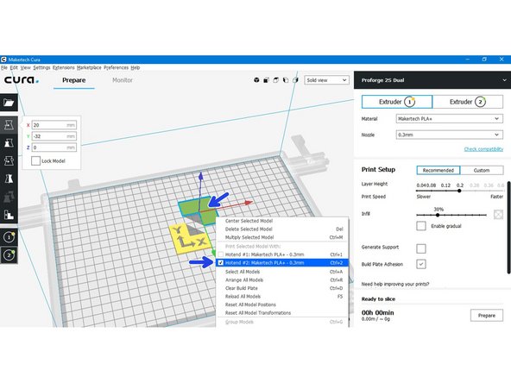This screenshot has width=511, height=383.
Task: Choose Reload All Models from context menu
Action: click(x=282, y=297)
